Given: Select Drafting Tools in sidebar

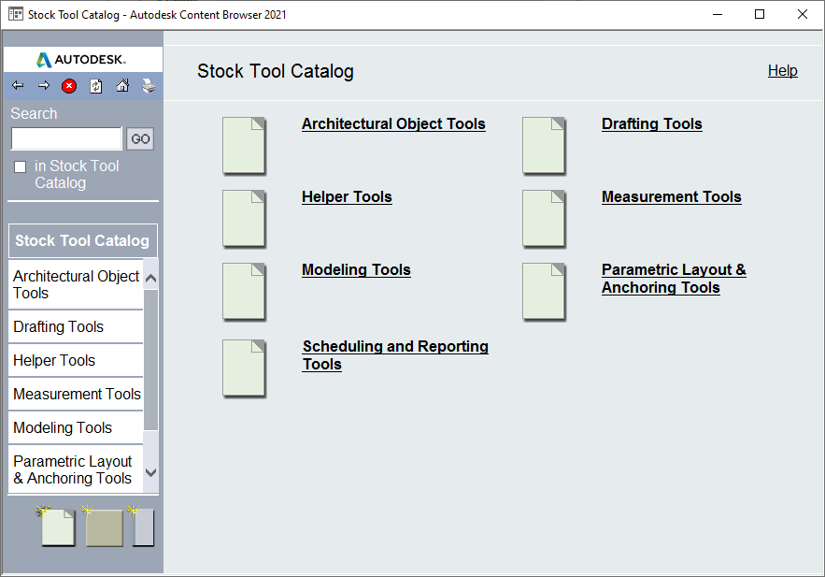Looking at the screenshot, I should [76, 327].
